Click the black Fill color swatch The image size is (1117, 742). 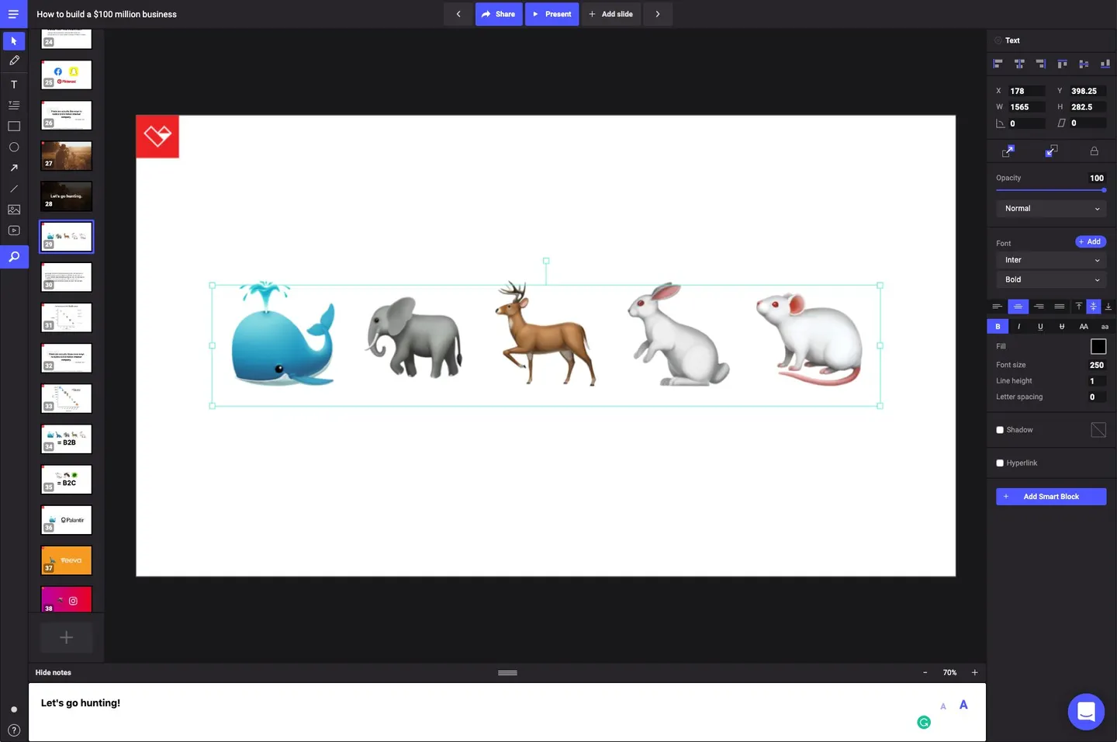(1098, 346)
